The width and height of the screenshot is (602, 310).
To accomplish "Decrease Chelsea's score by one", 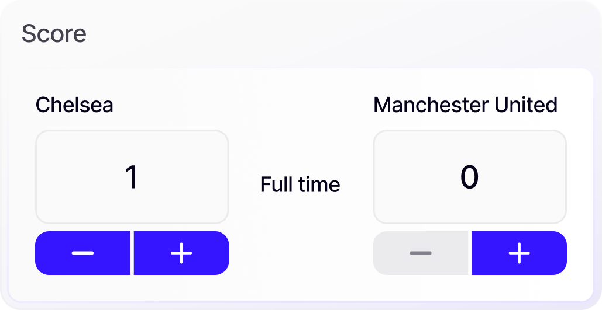I will 82,253.
